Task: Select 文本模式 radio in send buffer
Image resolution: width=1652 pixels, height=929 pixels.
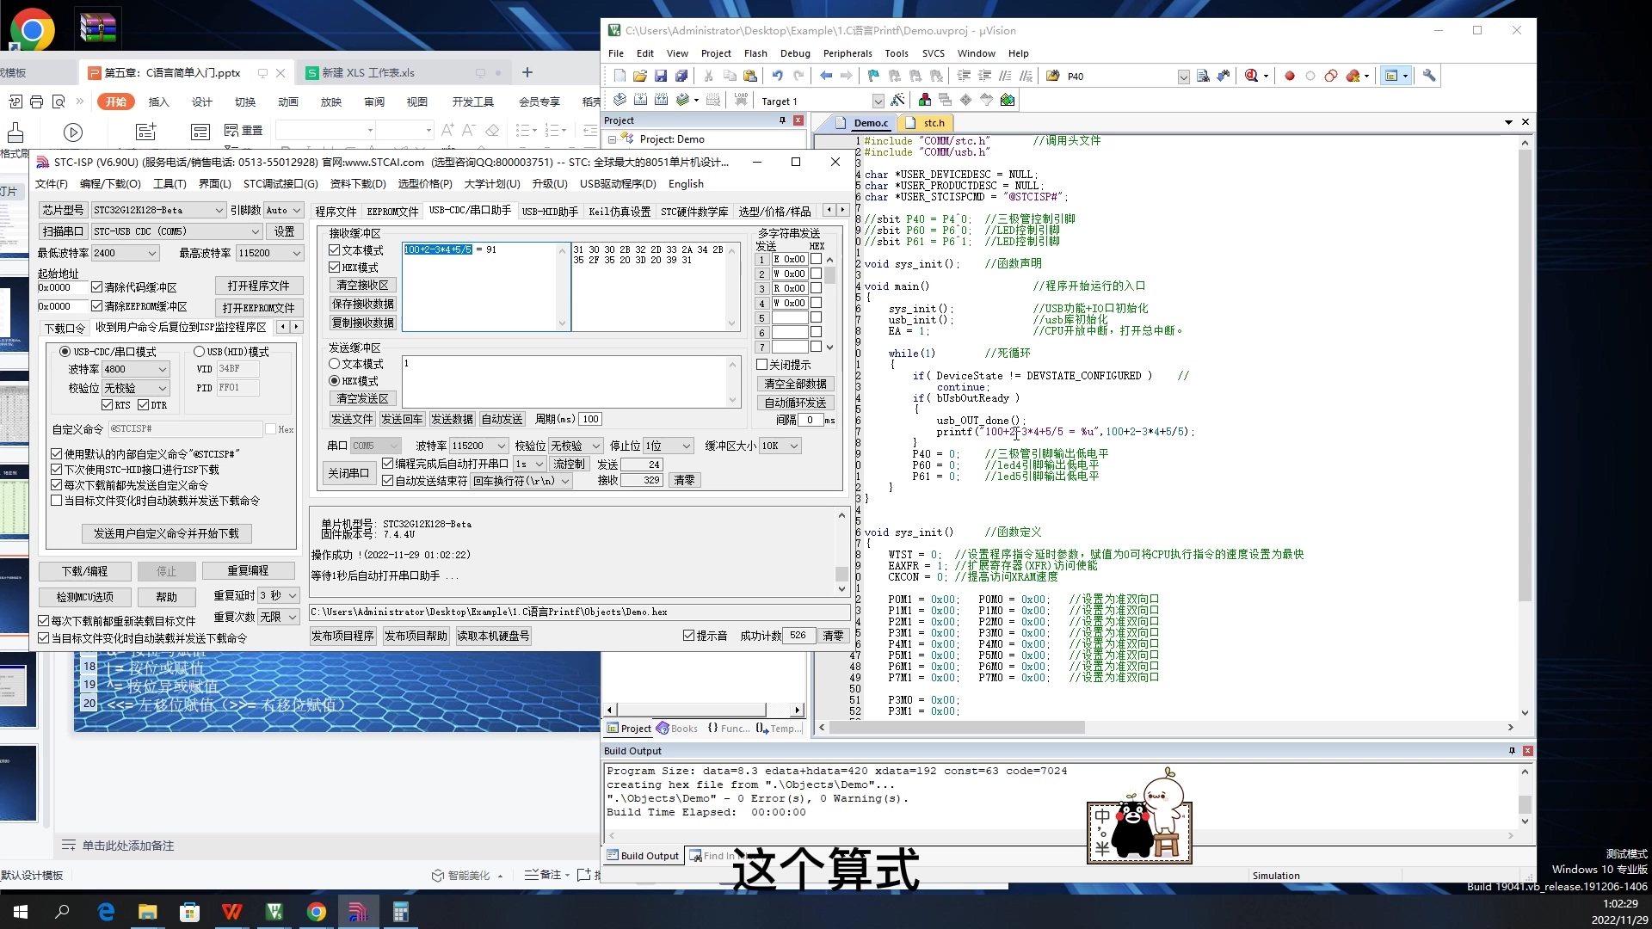Action: [x=335, y=364]
